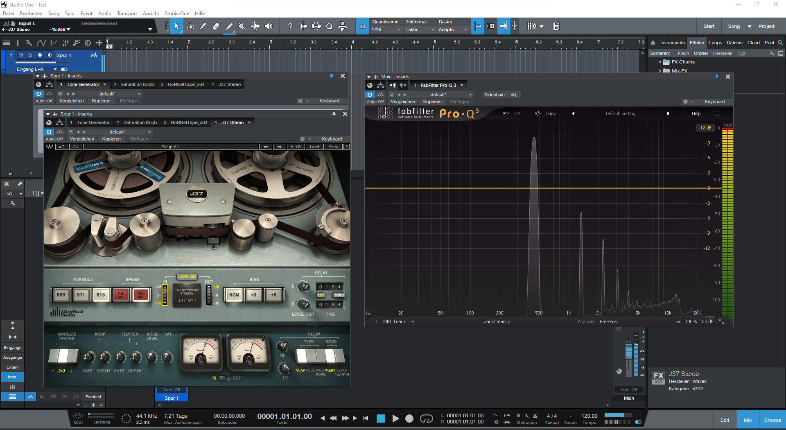
Task: Solo track Spur 1
Action: [x=30, y=55]
